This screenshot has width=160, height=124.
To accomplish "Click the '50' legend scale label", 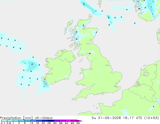I will (78, 123).
